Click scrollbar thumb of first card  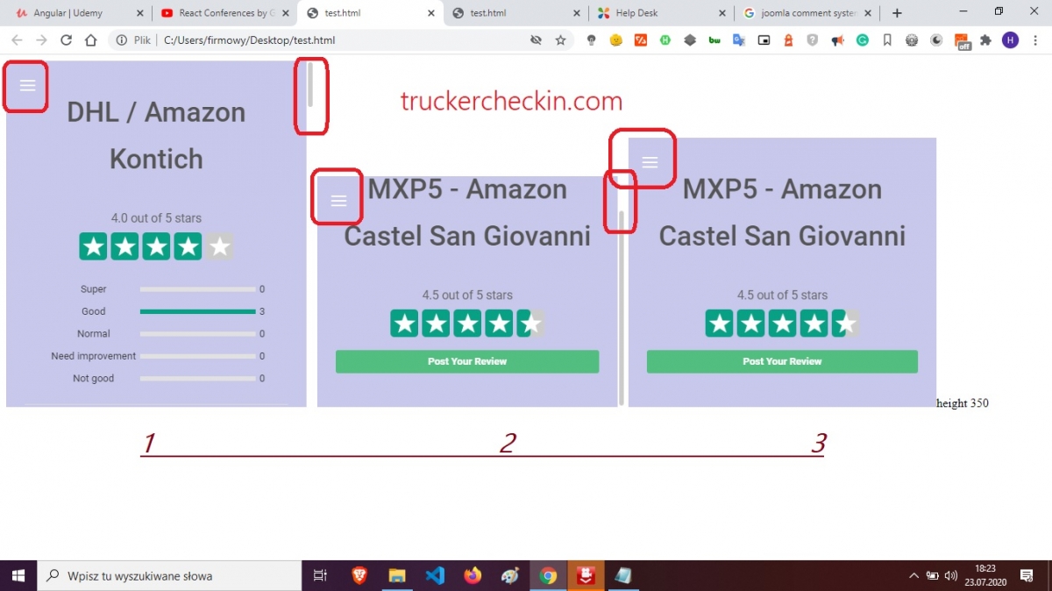pyautogui.click(x=309, y=85)
